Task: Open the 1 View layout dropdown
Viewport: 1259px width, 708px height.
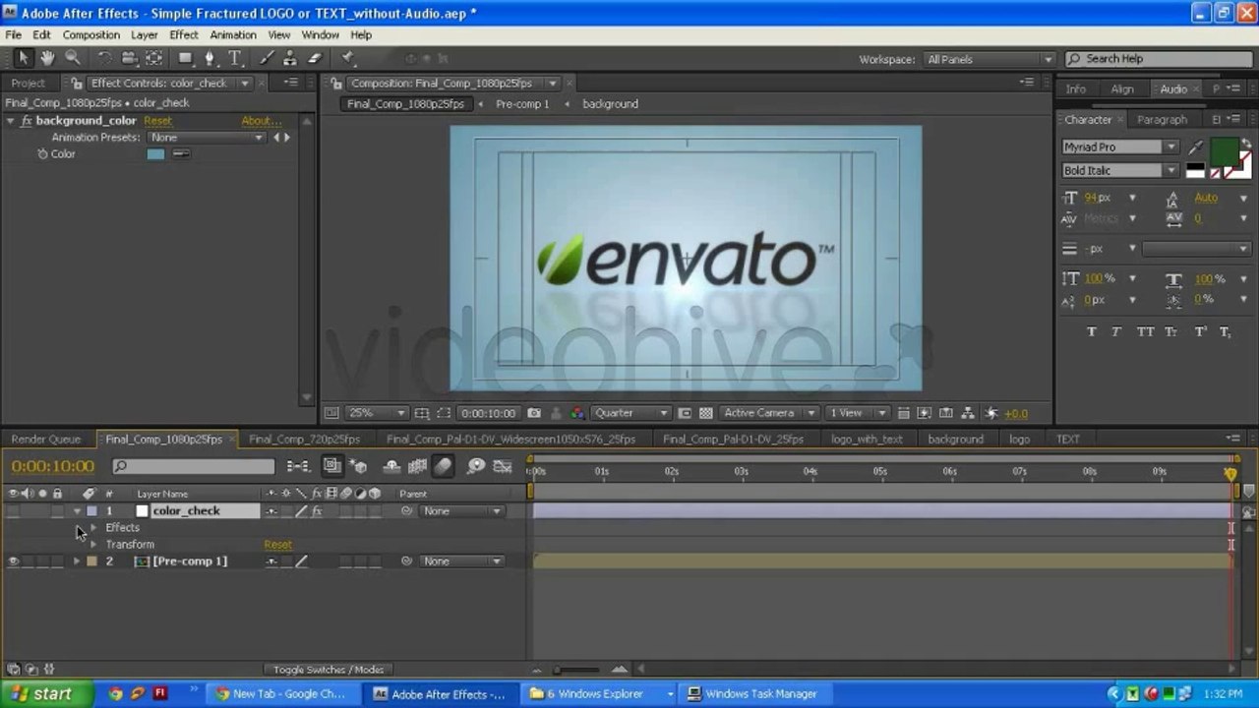Action: pos(857,413)
